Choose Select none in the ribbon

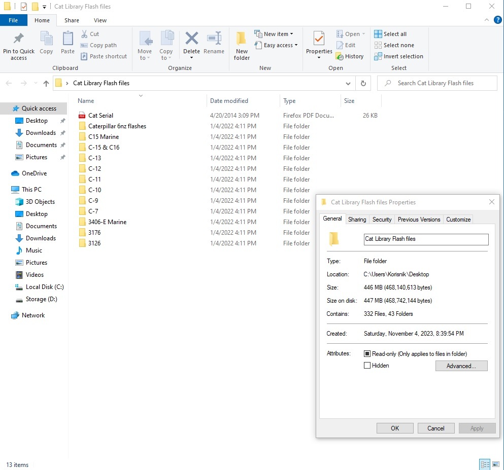[x=394, y=45]
